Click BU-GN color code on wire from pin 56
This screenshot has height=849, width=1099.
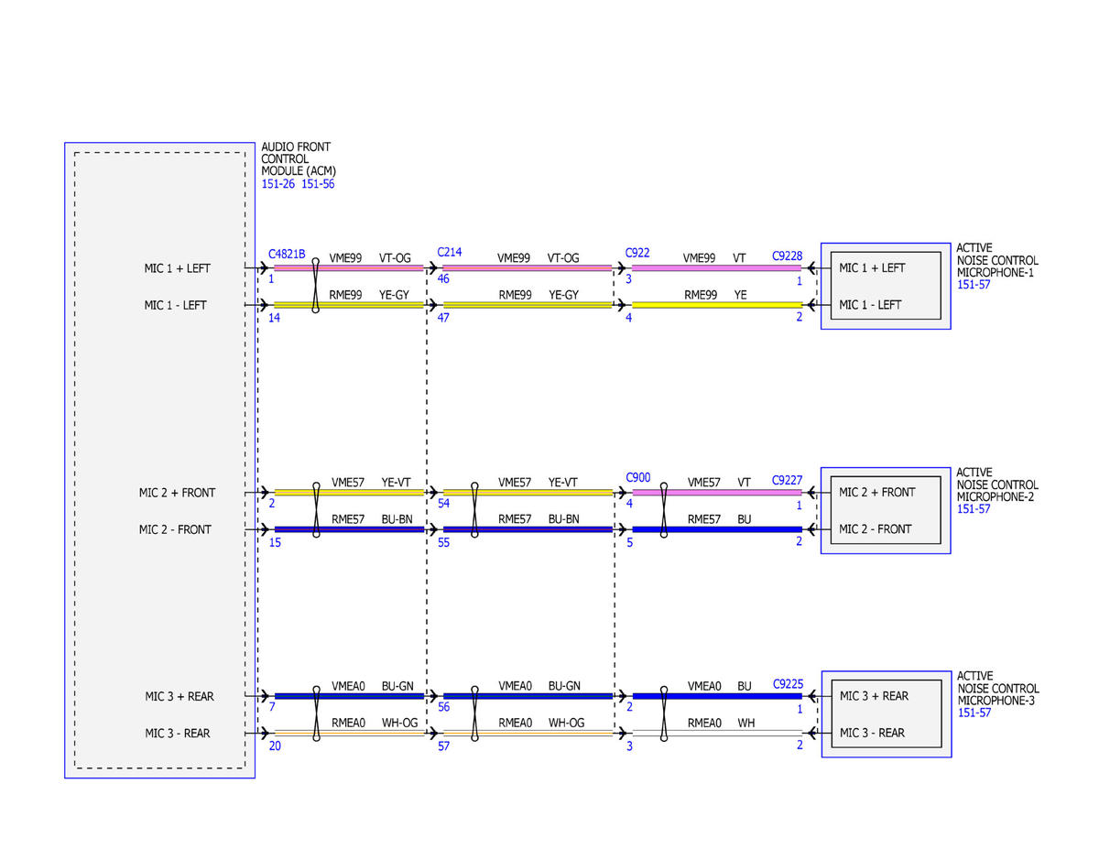563,686
